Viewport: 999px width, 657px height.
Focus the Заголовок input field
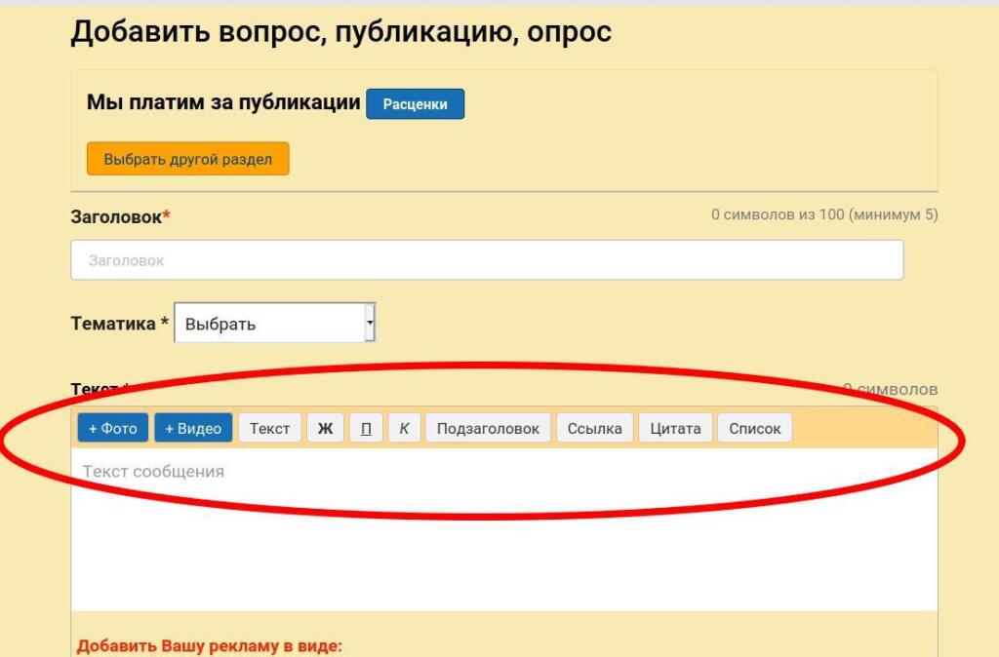[487, 260]
